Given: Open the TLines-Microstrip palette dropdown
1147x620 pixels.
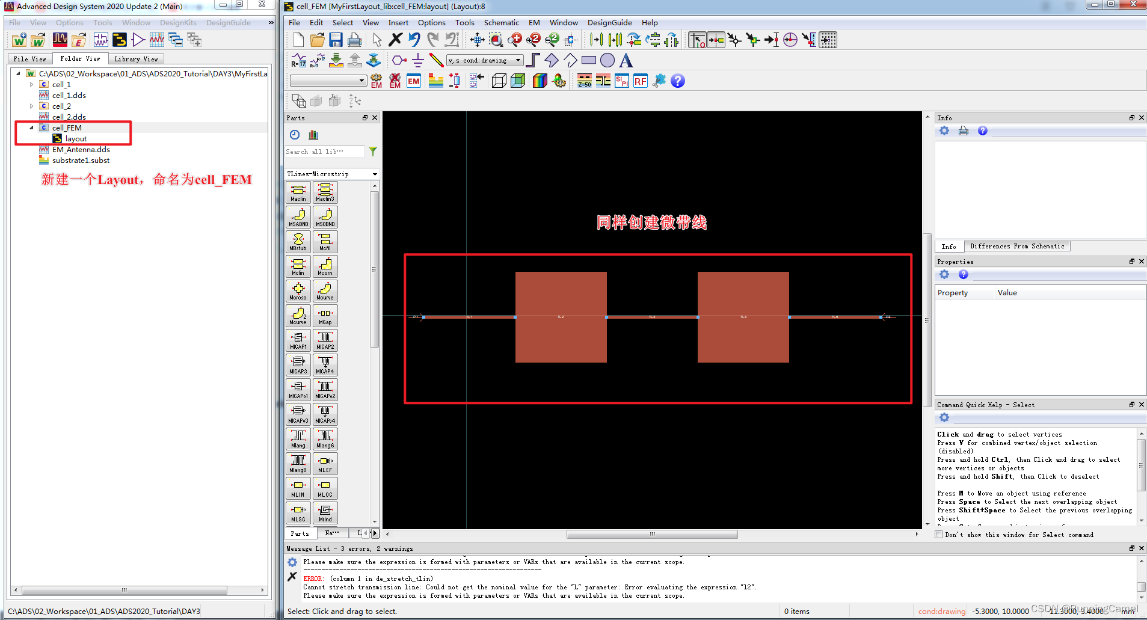Looking at the screenshot, I should coord(332,174).
